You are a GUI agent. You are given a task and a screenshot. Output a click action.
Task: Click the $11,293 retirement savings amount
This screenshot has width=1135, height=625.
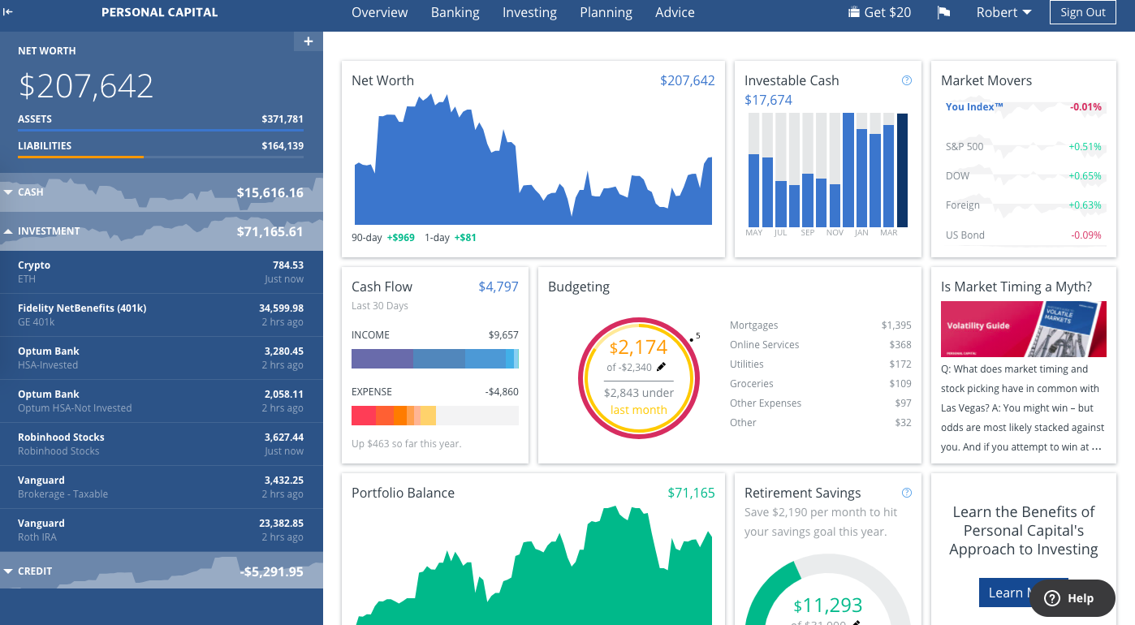828,606
